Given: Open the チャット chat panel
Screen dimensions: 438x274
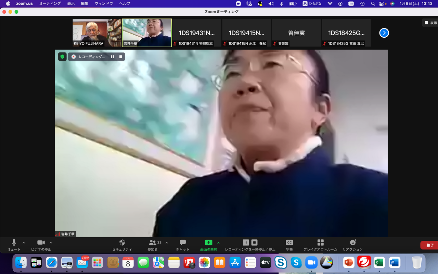Looking at the screenshot, I should pos(183,245).
